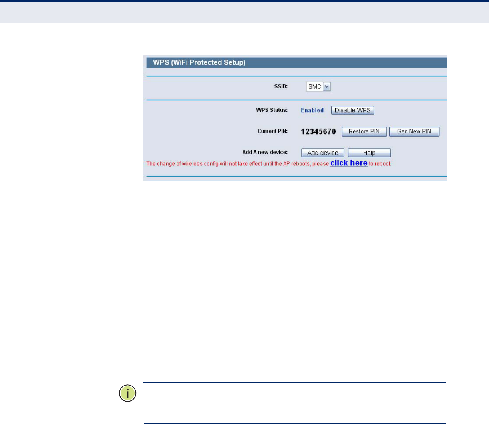Click the info note icon
489x426 pixels.
[128, 394]
